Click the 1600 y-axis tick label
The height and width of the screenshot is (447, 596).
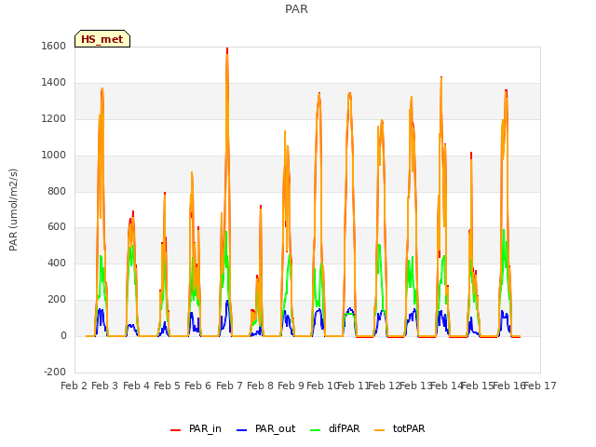(x=54, y=46)
